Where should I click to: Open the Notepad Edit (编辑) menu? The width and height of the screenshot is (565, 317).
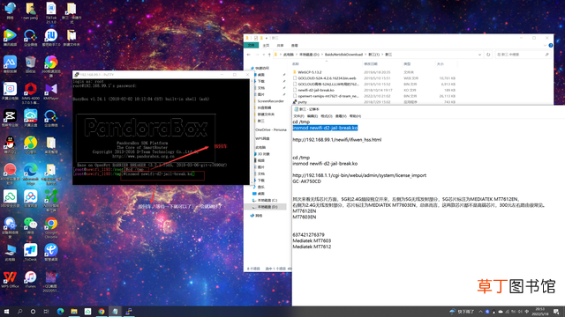(x=312, y=116)
